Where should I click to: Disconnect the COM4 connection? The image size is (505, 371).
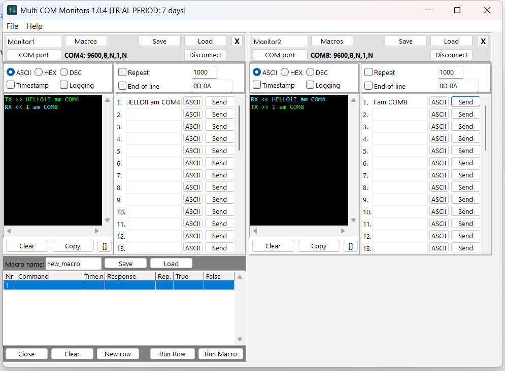[x=205, y=54]
